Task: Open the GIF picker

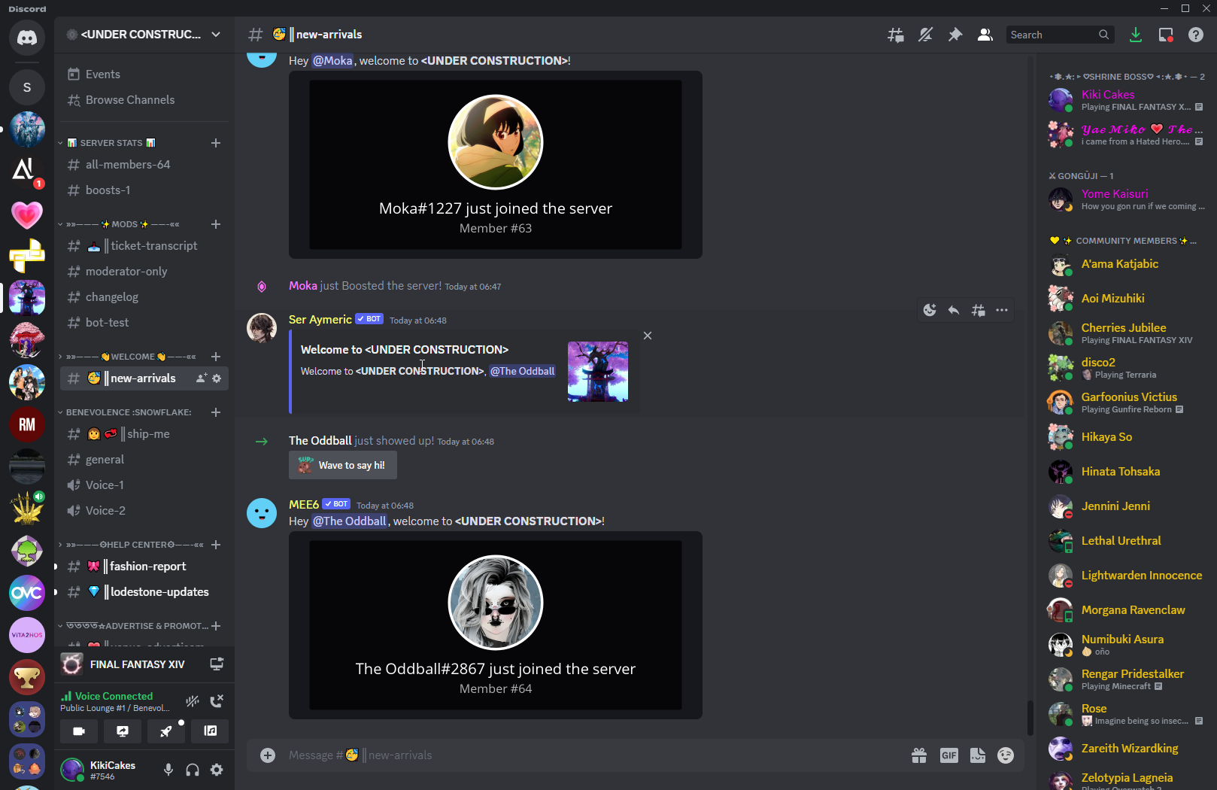Action: click(949, 755)
